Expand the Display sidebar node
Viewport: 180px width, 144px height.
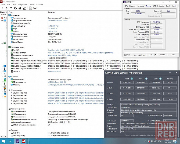point(2,71)
